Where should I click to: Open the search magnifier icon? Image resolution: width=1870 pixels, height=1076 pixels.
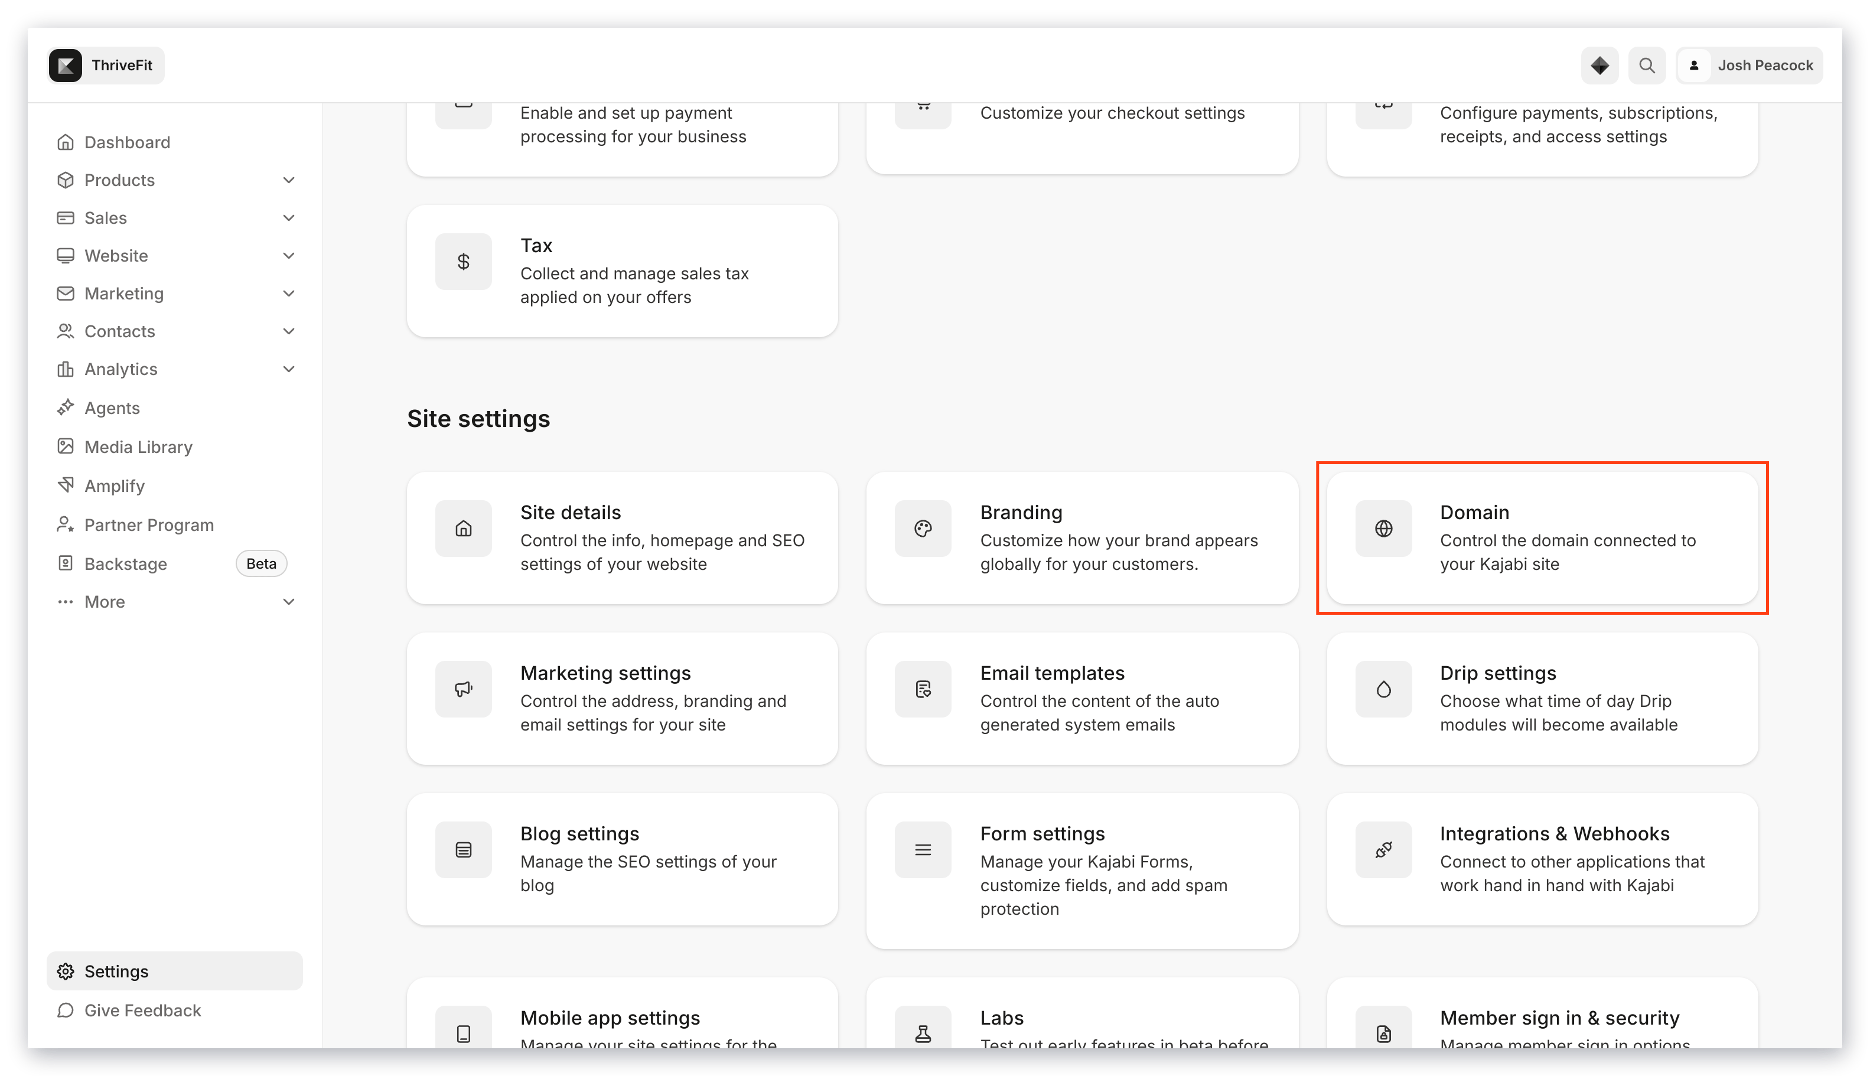click(x=1647, y=65)
